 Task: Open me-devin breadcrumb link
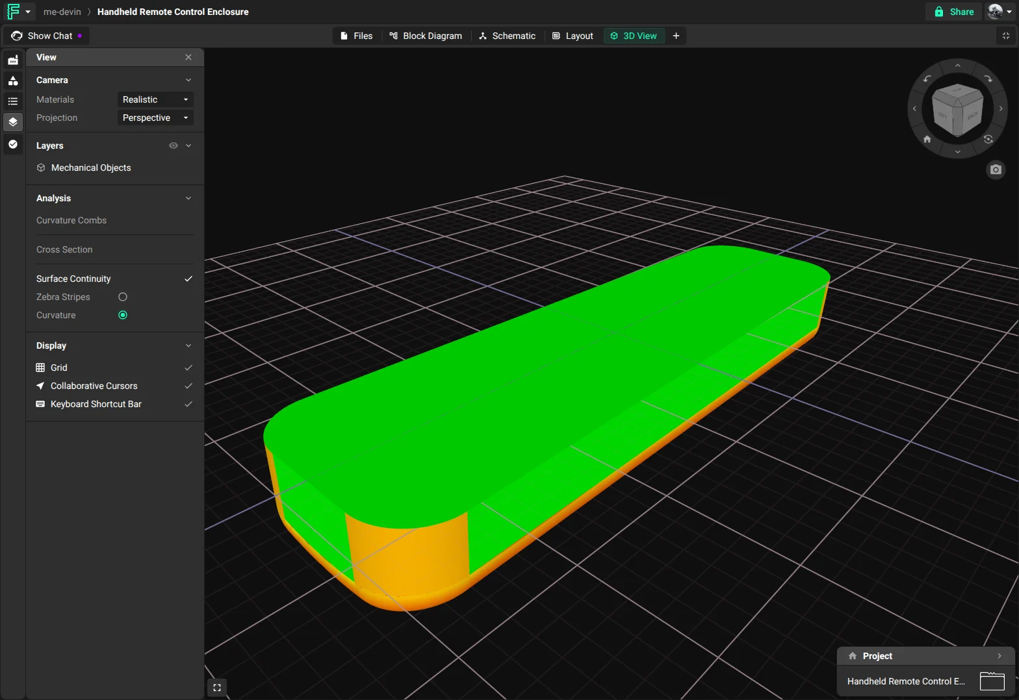[x=62, y=12]
